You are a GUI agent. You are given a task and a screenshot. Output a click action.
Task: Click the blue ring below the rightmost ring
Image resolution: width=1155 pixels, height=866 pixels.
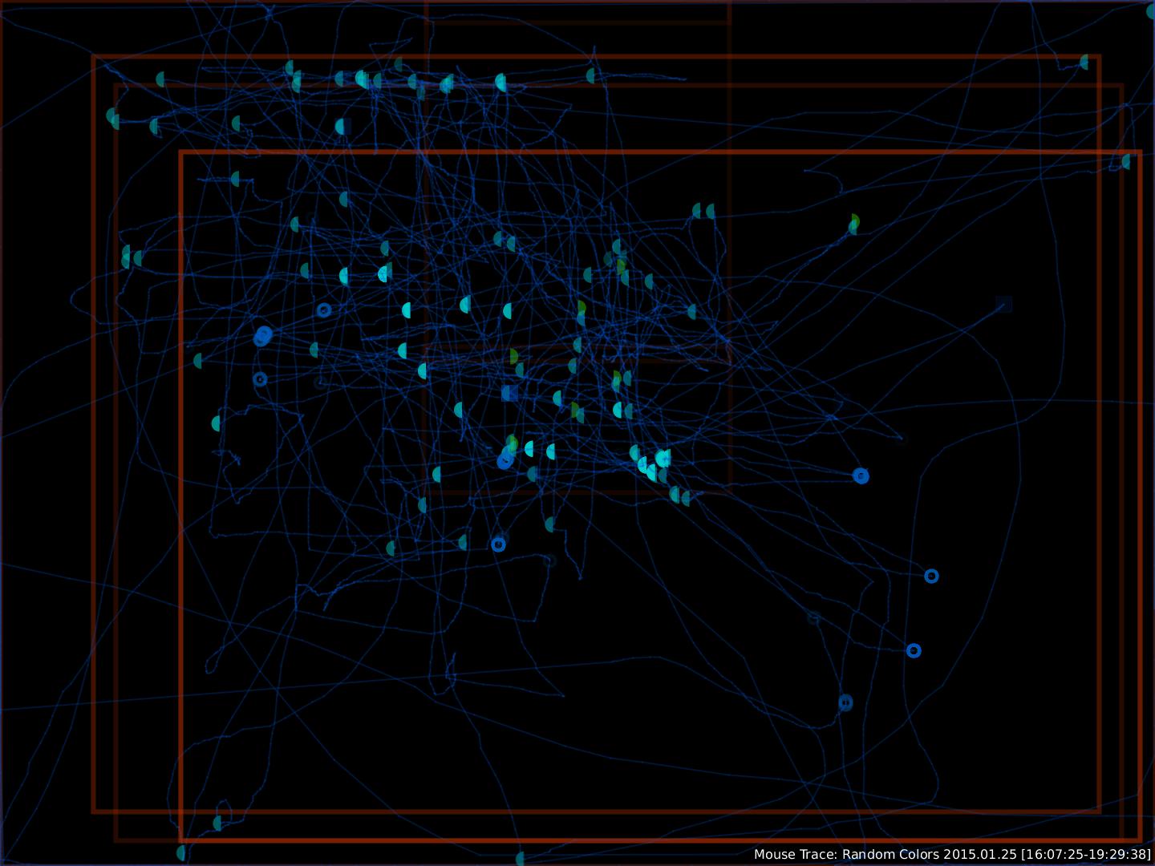pyautogui.click(x=914, y=650)
